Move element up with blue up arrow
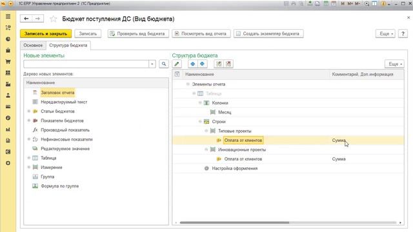413x232 pixels. (193, 64)
